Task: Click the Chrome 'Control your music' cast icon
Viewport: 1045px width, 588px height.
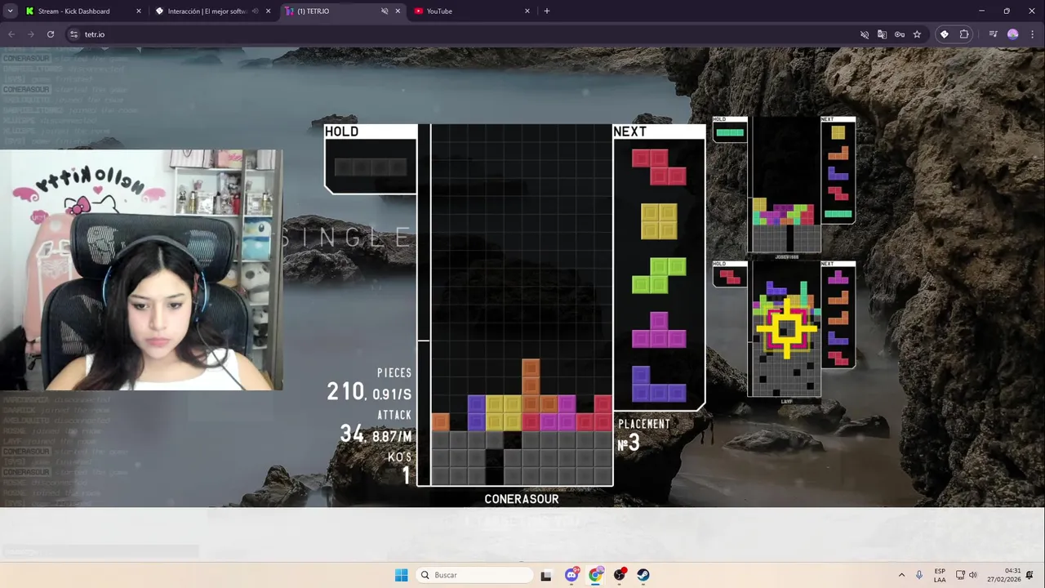Action: click(994, 34)
